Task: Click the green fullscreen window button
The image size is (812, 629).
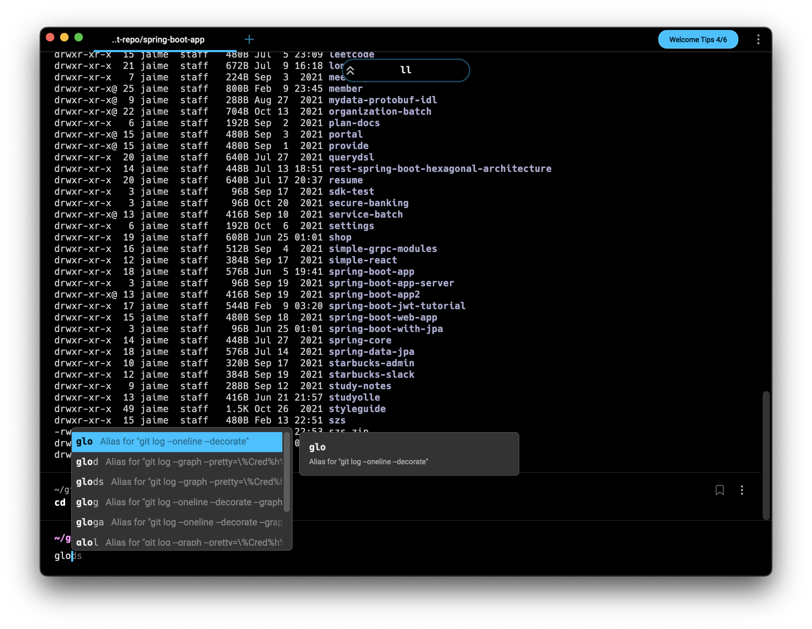Action: [79, 38]
